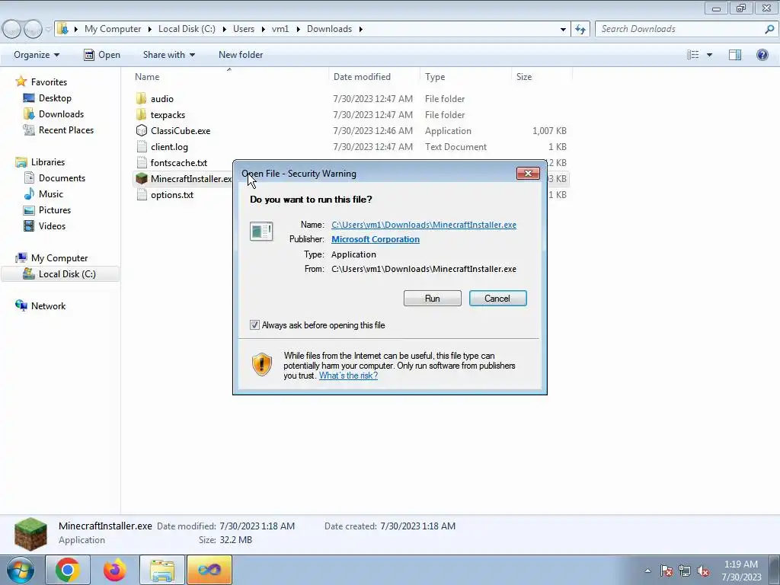Select the fontscache.txt file icon
The width and height of the screenshot is (780, 585).
click(141, 162)
